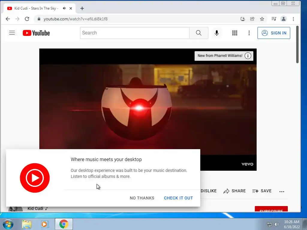Open Chrome media controls
Viewport: 307px width, 230px height.
pos(274,19)
